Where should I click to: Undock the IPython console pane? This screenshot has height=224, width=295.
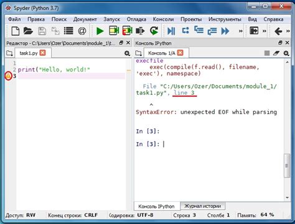coord(280,43)
